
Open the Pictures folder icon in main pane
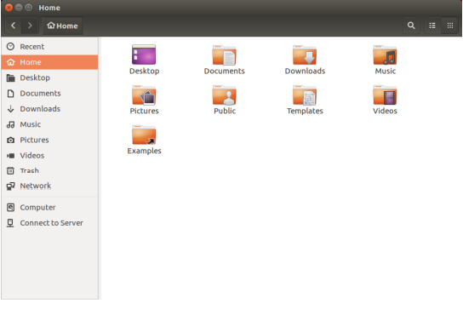point(144,95)
